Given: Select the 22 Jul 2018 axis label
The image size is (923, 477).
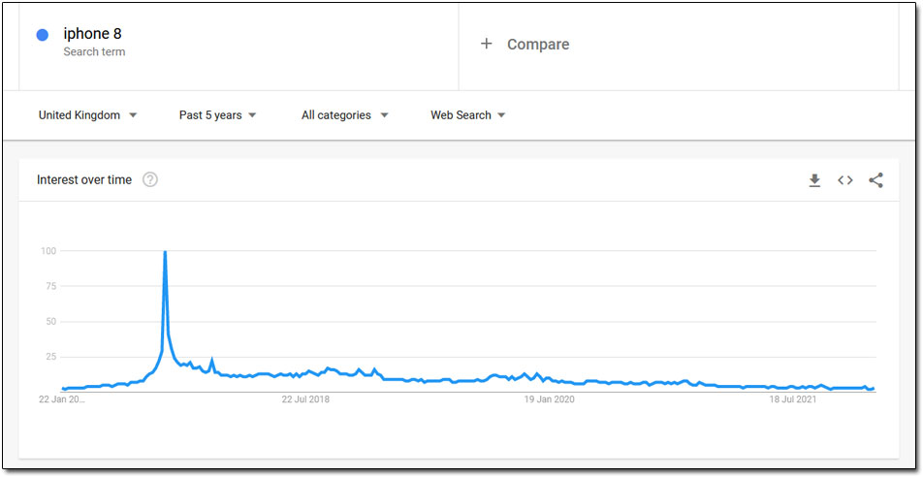Looking at the screenshot, I should tap(305, 399).
